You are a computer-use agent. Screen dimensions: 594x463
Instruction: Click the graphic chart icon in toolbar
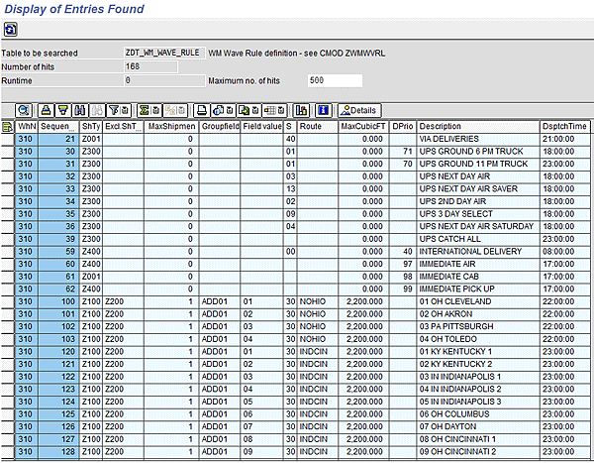(x=301, y=109)
